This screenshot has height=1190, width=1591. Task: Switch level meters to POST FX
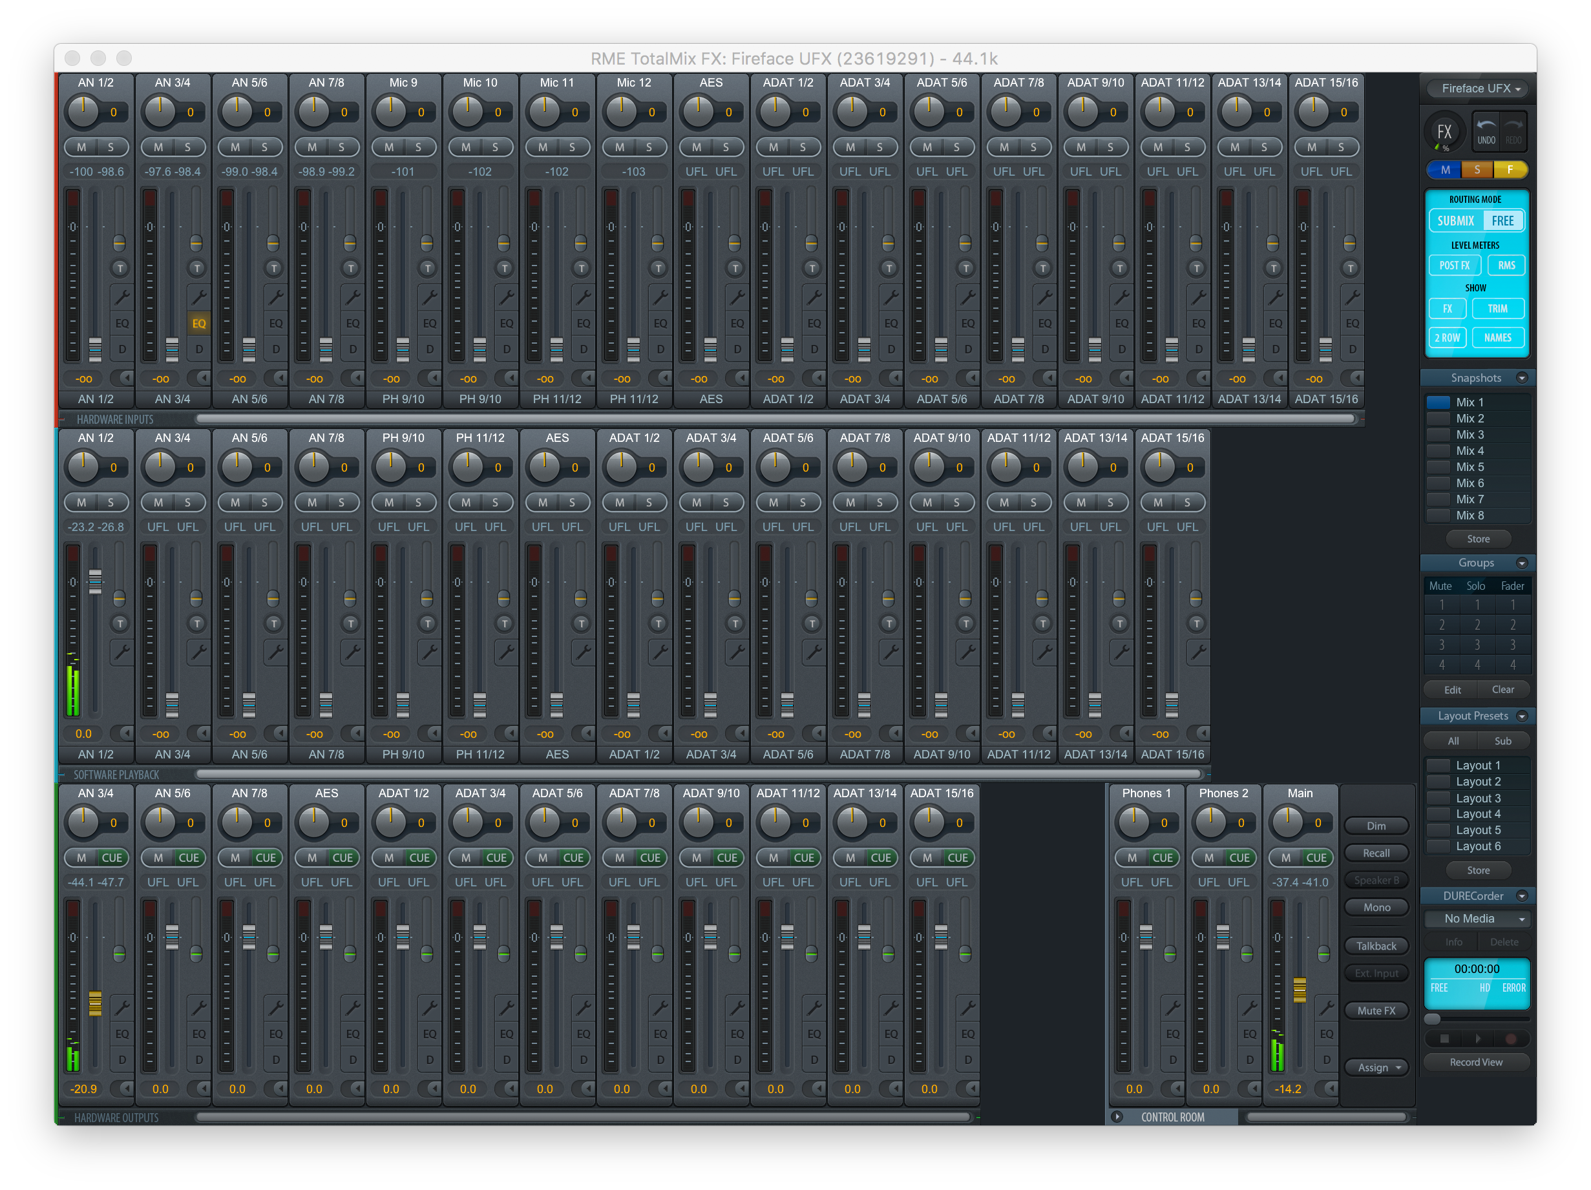tap(1455, 266)
